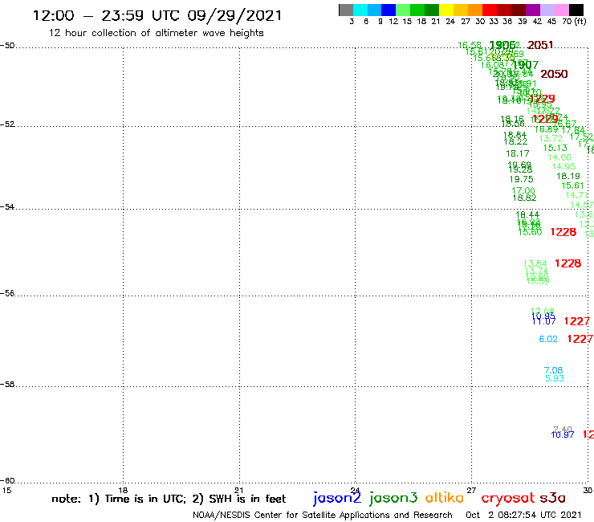This screenshot has width=594, height=522.
Task: Click the '-56' latitude axis label
Action: [7, 293]
